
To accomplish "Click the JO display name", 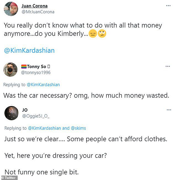I will point(25,110).
